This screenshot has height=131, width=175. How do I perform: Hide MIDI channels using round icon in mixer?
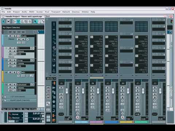(54, 102)
